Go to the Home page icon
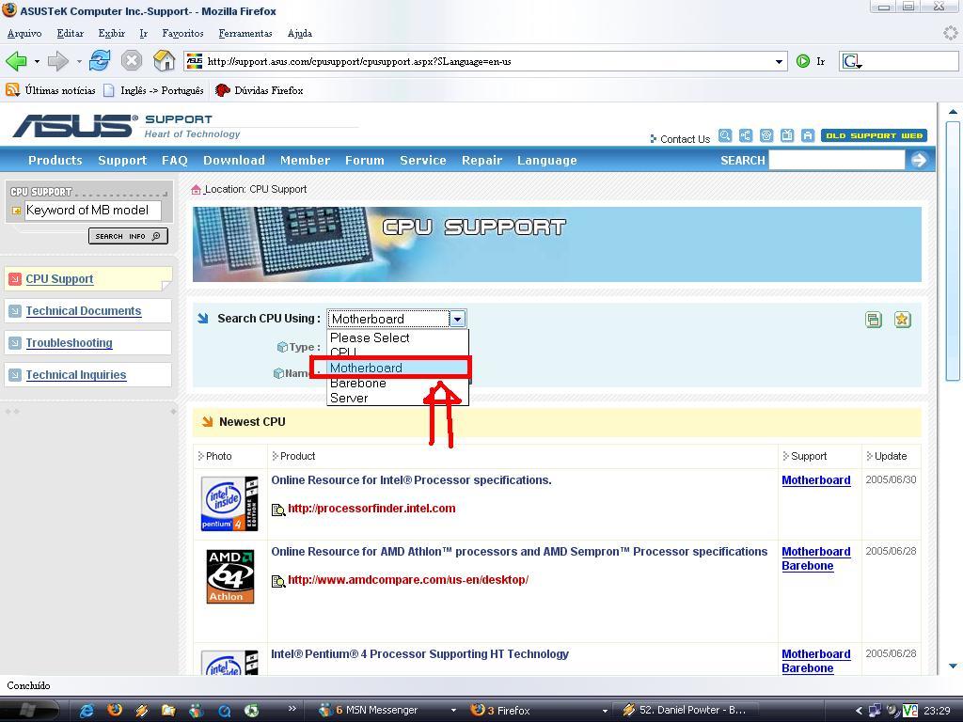The image size is (963, 722). click(x=164, y=61)
